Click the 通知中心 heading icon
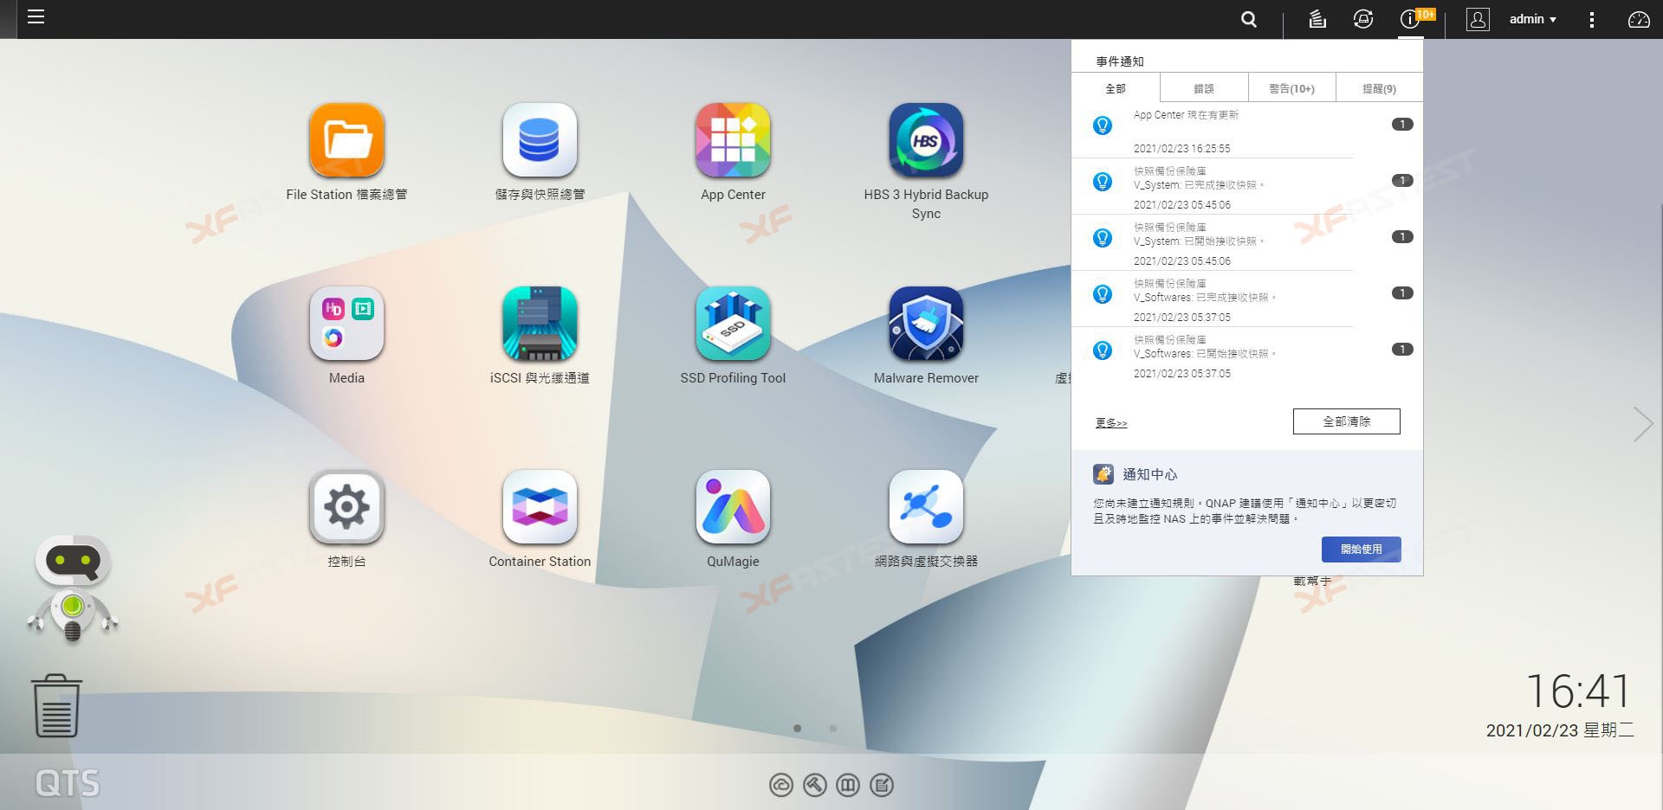The width and height of the screenshot is (1663, 810). (x=1103, y=474)
